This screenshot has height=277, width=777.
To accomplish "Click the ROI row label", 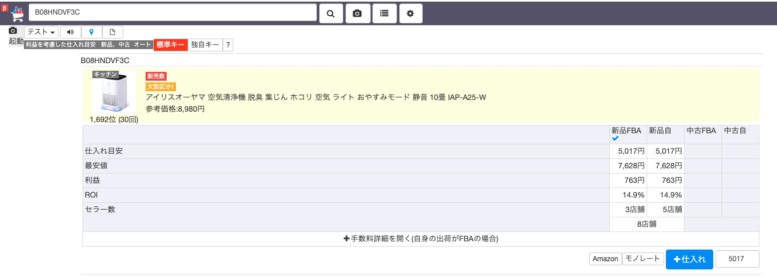I will pos(92,195).
